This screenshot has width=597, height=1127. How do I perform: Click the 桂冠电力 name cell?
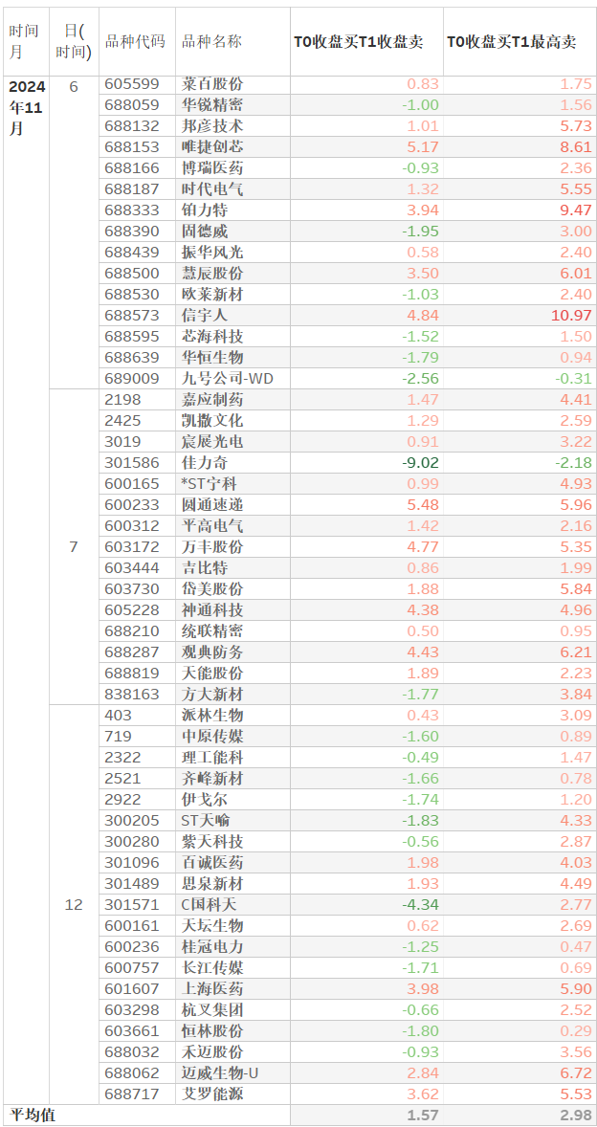coord(212,946)
